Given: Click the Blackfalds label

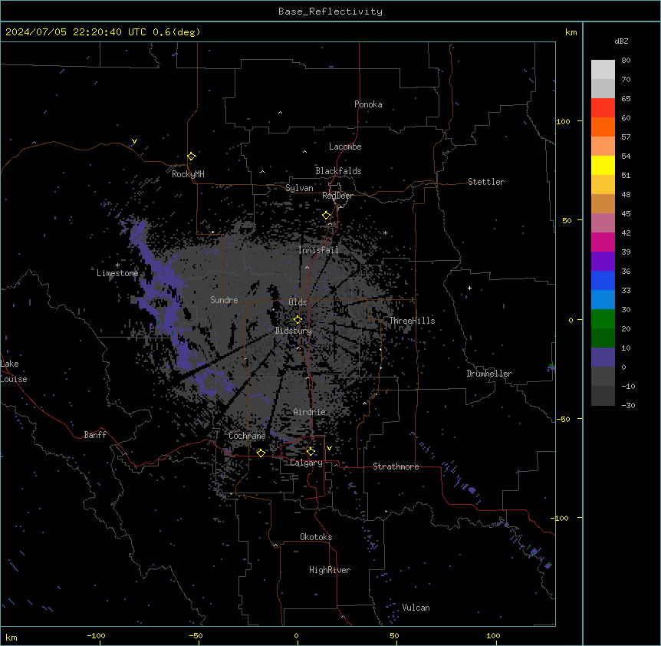Looking at the screenshot, I should 338,171.
